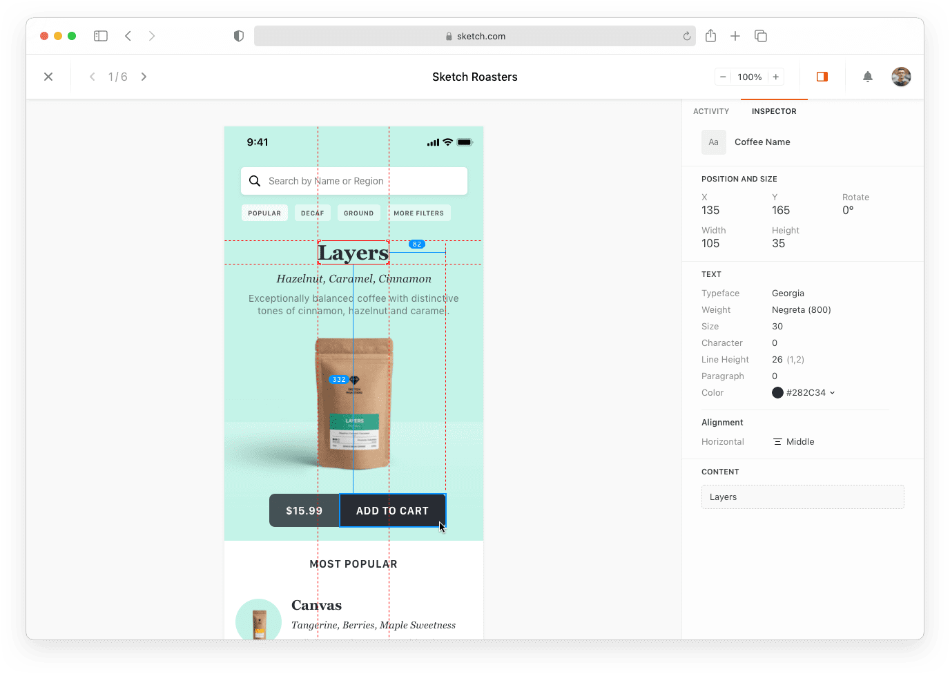
Task: Click the 1/6 artboard counter
Action: point(118,77)
